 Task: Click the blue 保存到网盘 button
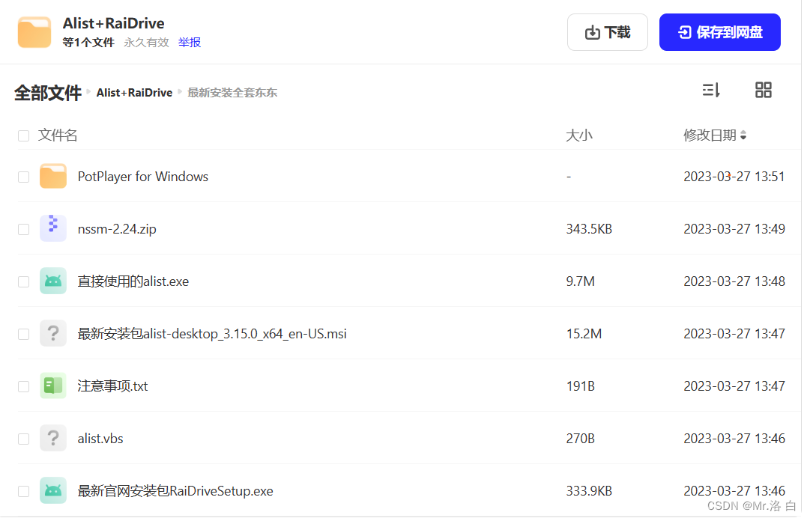coord(719,32)
